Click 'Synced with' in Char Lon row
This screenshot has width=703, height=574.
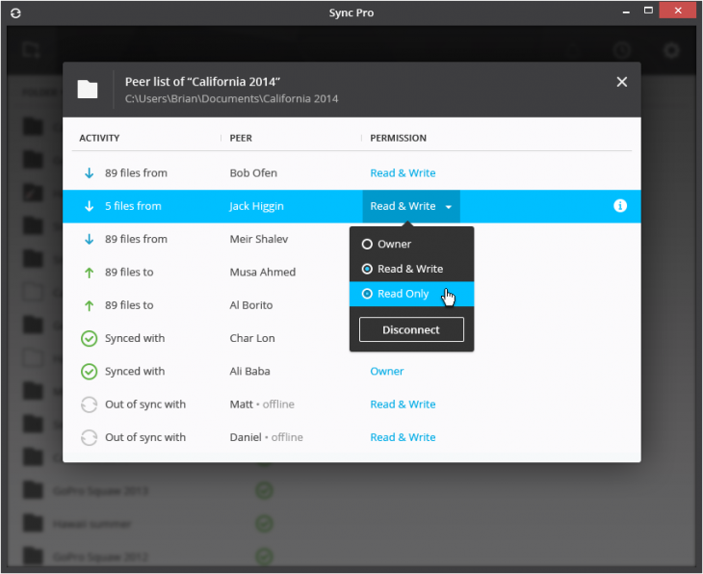coord(135,339)
